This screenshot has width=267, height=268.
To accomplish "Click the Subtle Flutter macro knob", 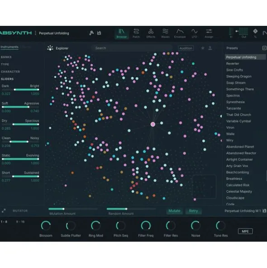I will click(x=71, y=226).
